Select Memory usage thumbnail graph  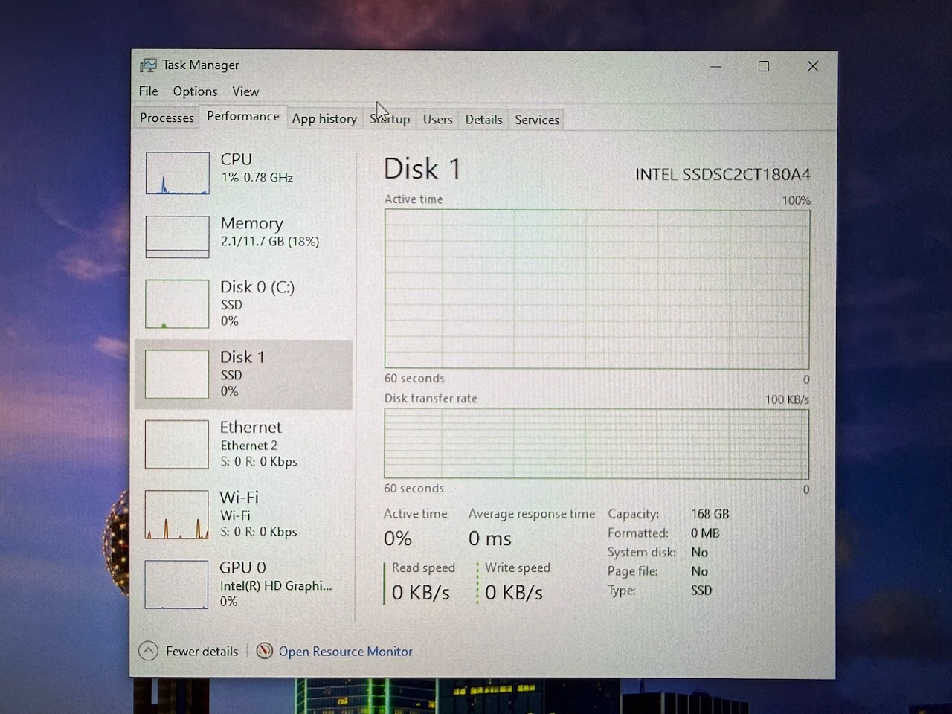178,237
